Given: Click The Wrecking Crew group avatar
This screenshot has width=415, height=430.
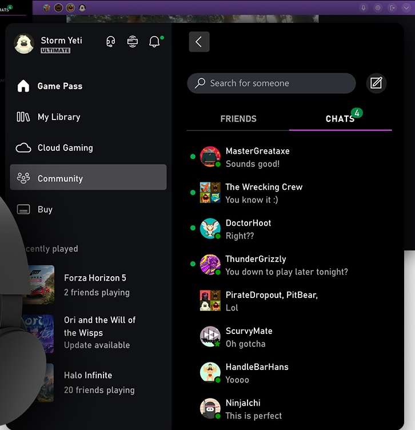Looking at the screenshot, I should pos(210,193).
